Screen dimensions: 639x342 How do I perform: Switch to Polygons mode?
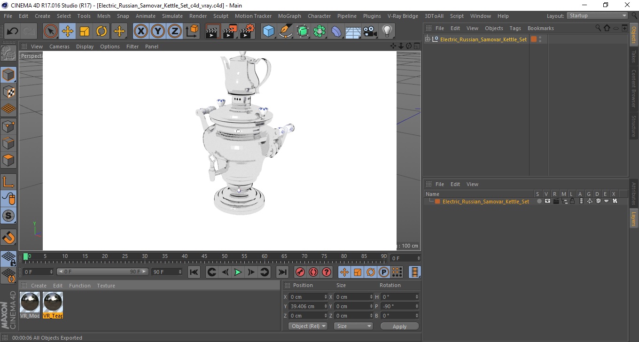pyautogui.click(x=8, y=160)
